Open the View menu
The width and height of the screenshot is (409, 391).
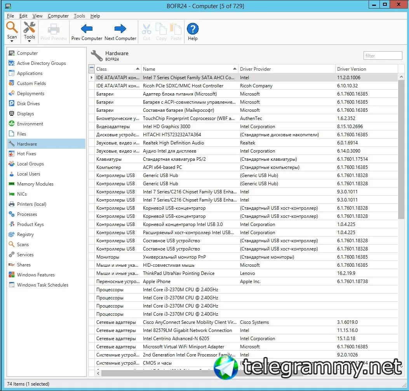(37, 16)
